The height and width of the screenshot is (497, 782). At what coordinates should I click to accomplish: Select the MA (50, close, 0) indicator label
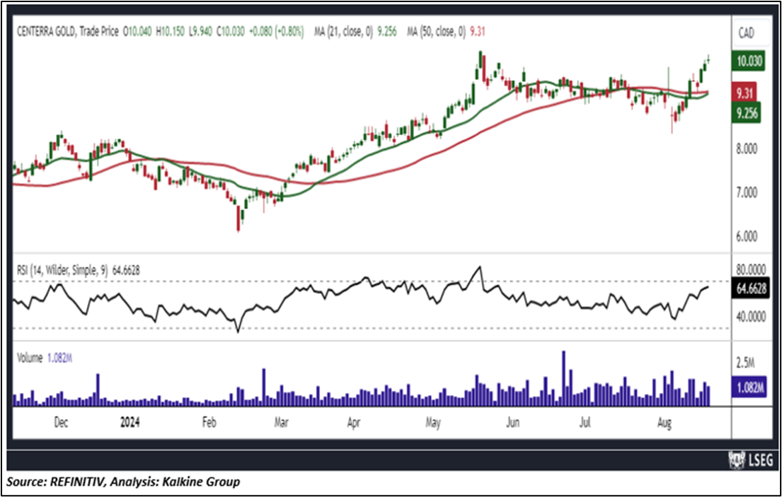point(437,31)
